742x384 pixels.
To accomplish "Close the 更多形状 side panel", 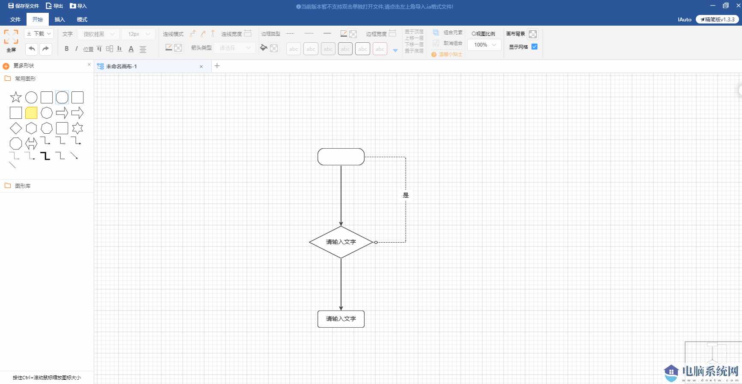I will pyautogui.click(x=89, y=64).
